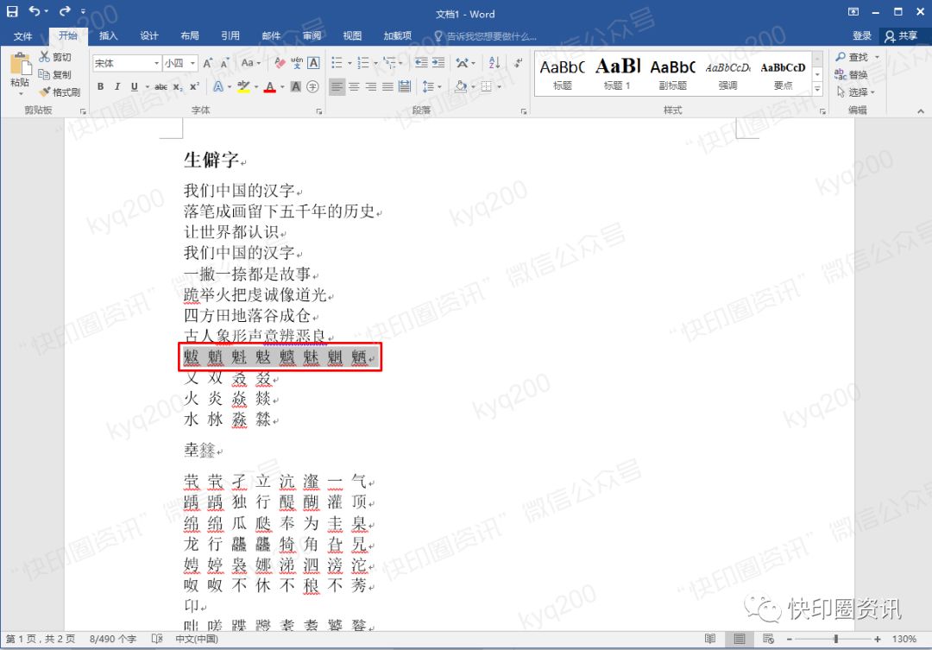Image resolution: width=932 pixels, height=650 pixels.
Task: Expand the numbered list dropdown
Action: [375, 63]
